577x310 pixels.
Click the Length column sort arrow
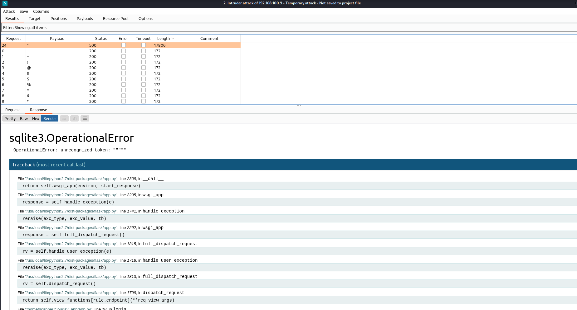click(173, 39)
